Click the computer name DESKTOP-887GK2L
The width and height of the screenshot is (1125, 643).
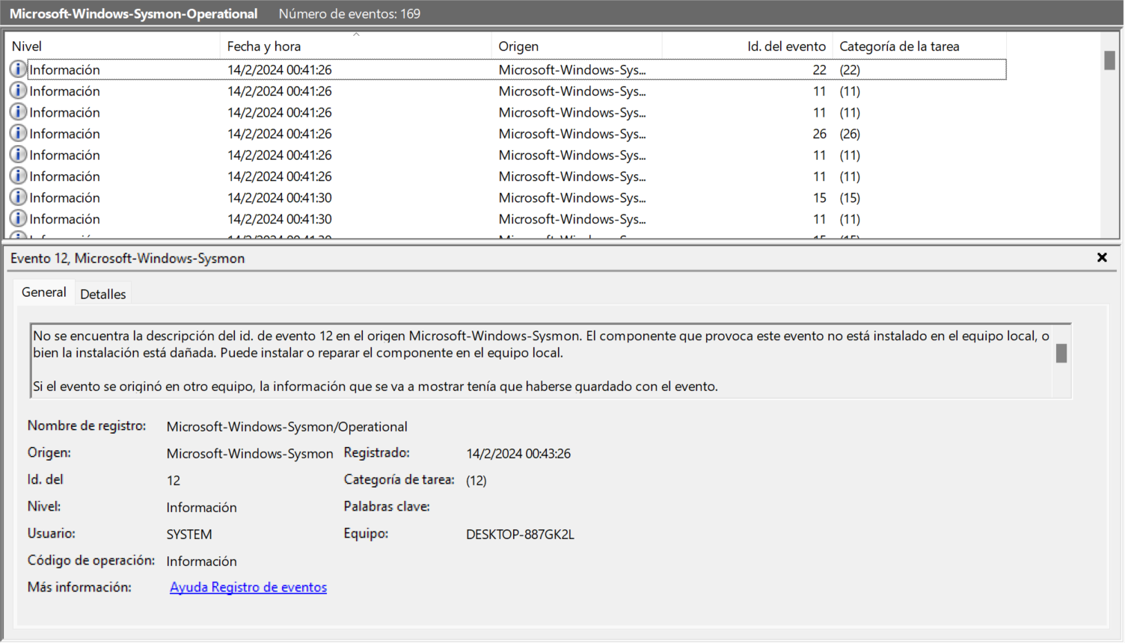520,535
